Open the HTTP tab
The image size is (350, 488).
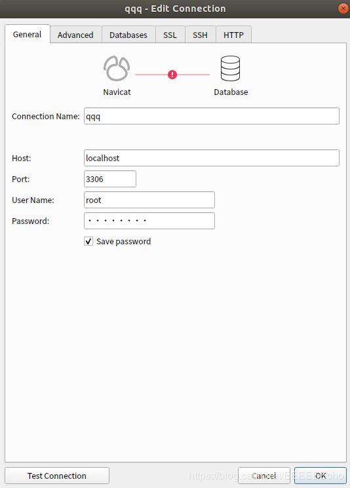pyautogui.click(x=233, y=35)
